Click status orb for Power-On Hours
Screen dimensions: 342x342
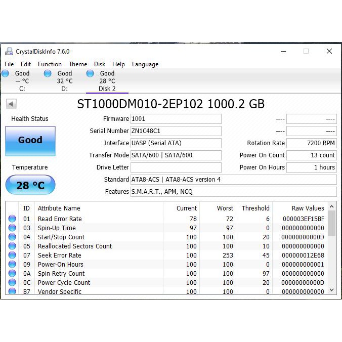point(12,264)
